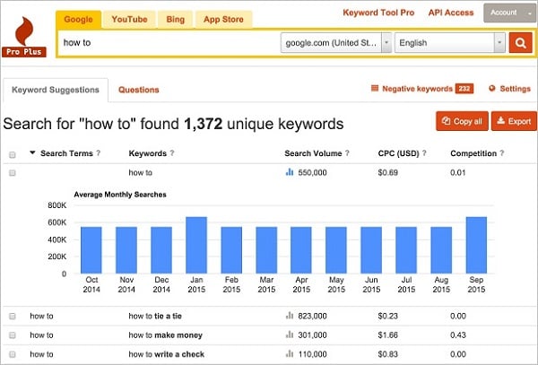Click the Search Volume column header
538x365 pixels.
[x=313, y=153]
